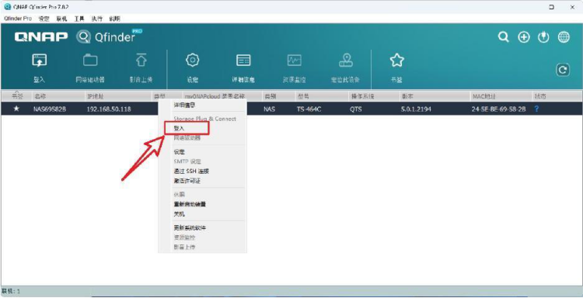Open the Qfinder Pro menu bar item

point(18,19)
